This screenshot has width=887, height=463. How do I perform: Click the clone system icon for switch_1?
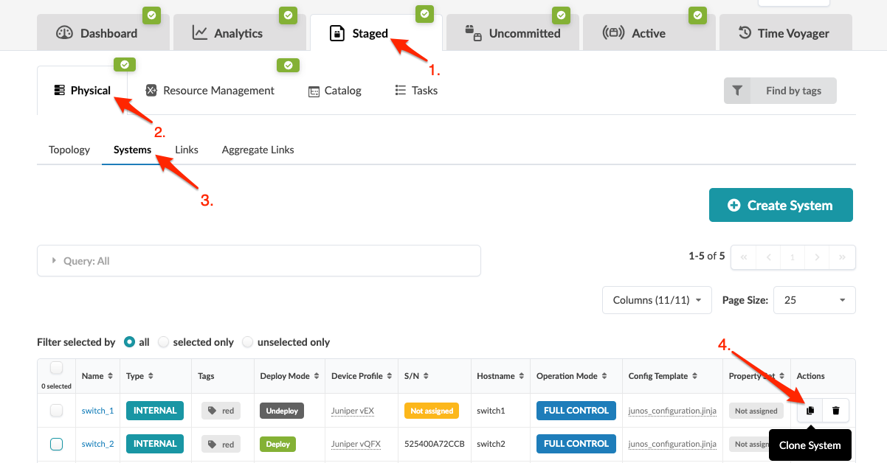[x=810, y=411]
